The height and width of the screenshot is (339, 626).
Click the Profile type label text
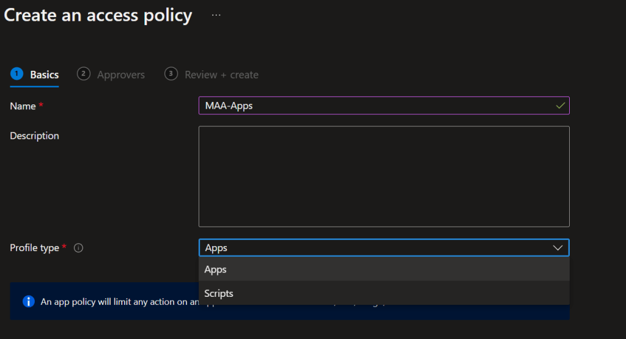point(34,248)
